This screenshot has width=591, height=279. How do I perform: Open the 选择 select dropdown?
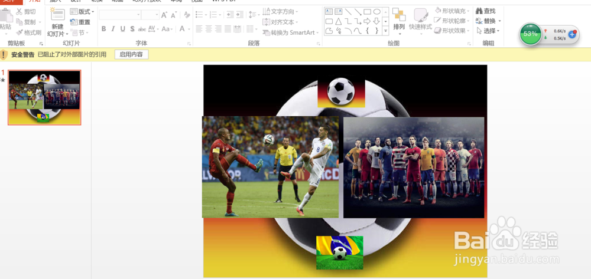click(489, 31)
